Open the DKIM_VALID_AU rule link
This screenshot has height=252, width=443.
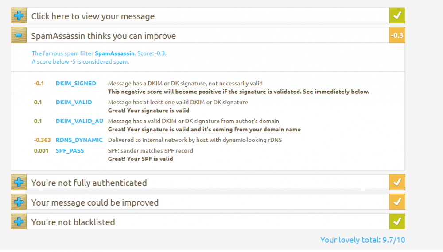click(79, 121)
